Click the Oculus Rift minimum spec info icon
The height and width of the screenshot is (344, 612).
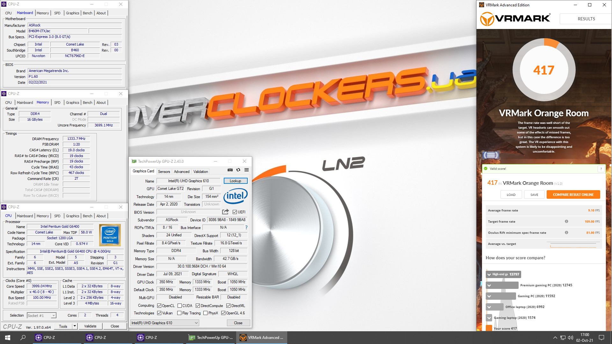(566, 233)
